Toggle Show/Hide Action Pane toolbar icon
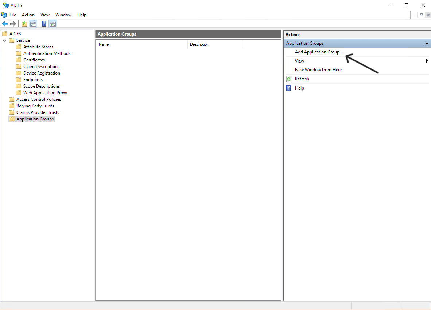This screenshot has width=431, height=310. click(53, 24)
